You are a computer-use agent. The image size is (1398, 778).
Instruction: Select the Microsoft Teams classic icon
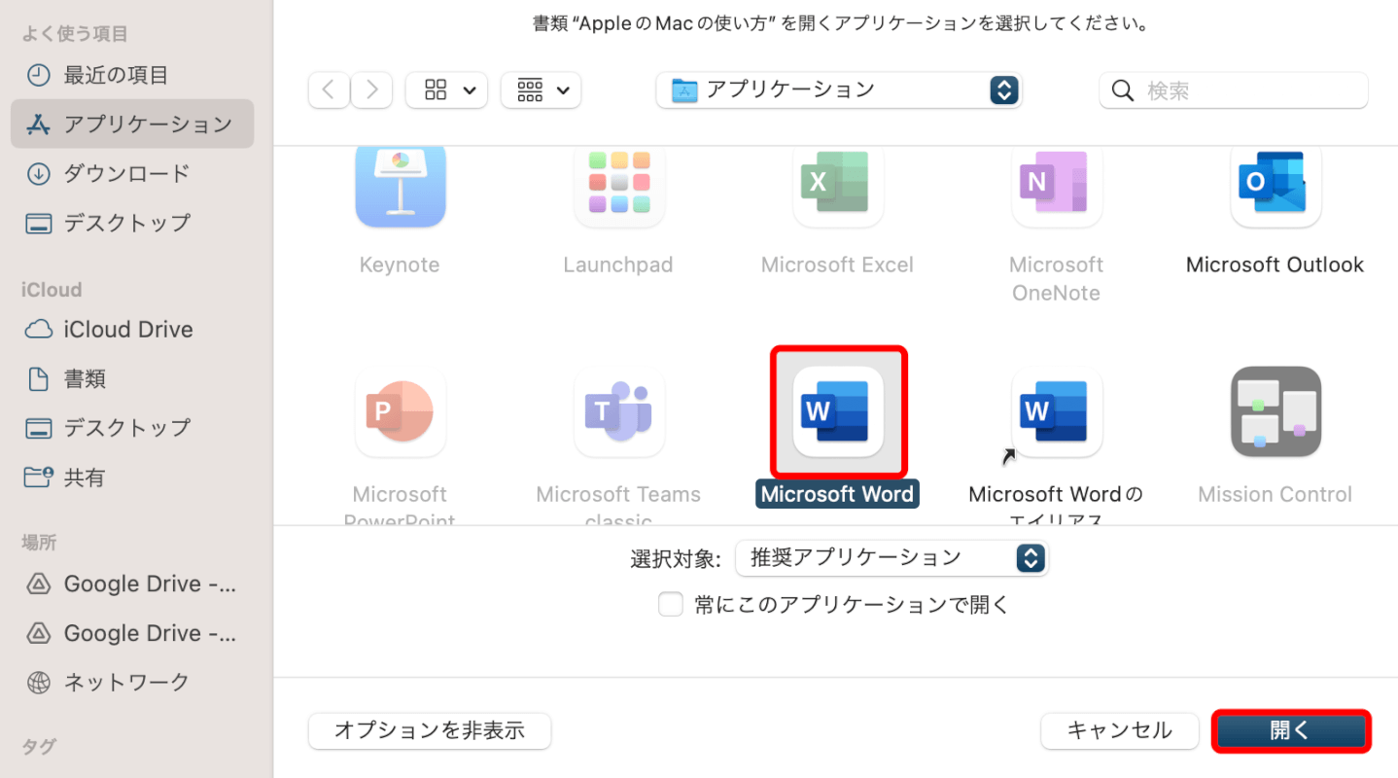click(x=618, y=411)
